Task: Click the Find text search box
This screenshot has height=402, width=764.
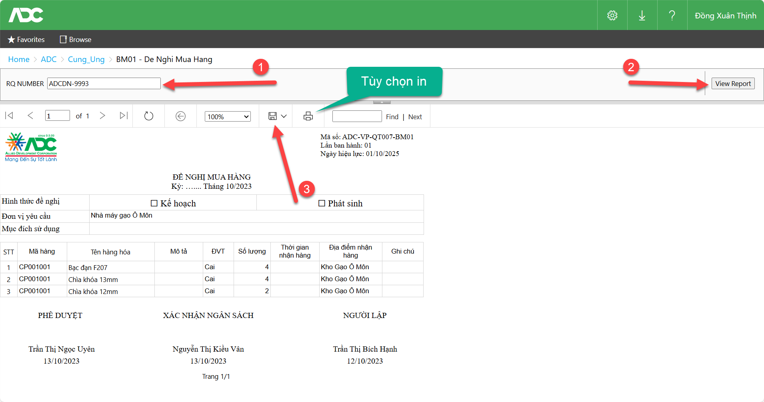Action: pos(357,116)
